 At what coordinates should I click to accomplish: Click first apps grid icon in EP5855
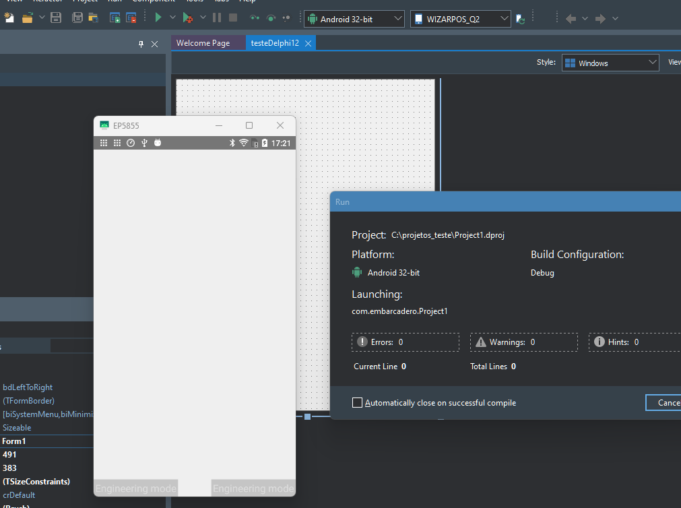click(x=103, y=143)
